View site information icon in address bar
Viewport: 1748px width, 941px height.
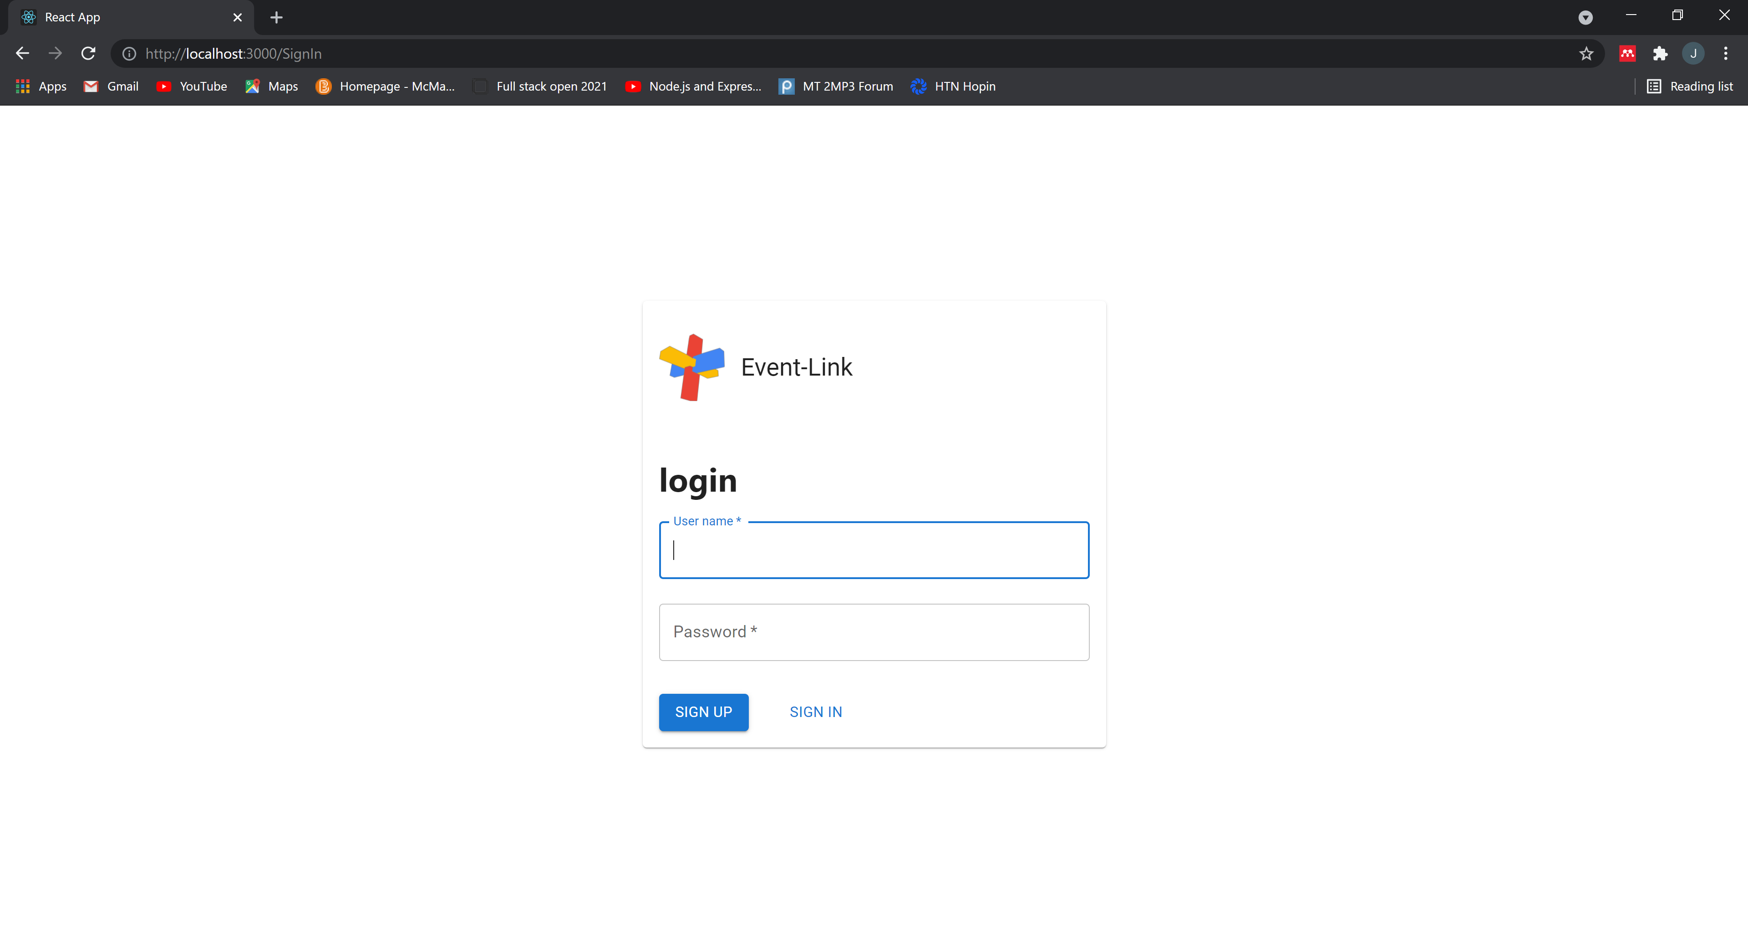coord(129,54)
